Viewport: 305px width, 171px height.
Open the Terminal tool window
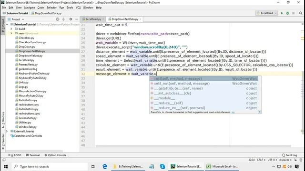coord(33,155)
